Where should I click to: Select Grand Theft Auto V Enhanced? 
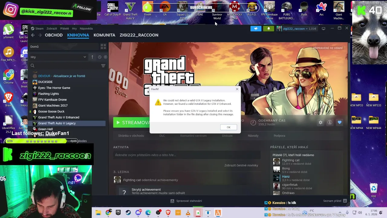point(59,117)
